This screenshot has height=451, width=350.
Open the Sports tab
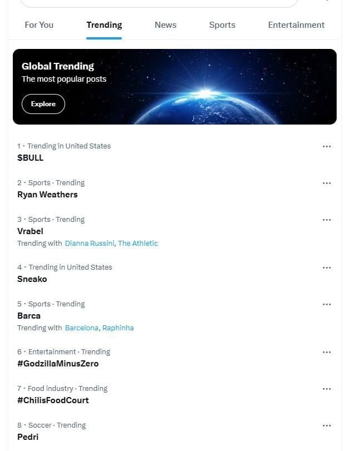(222, 25)
